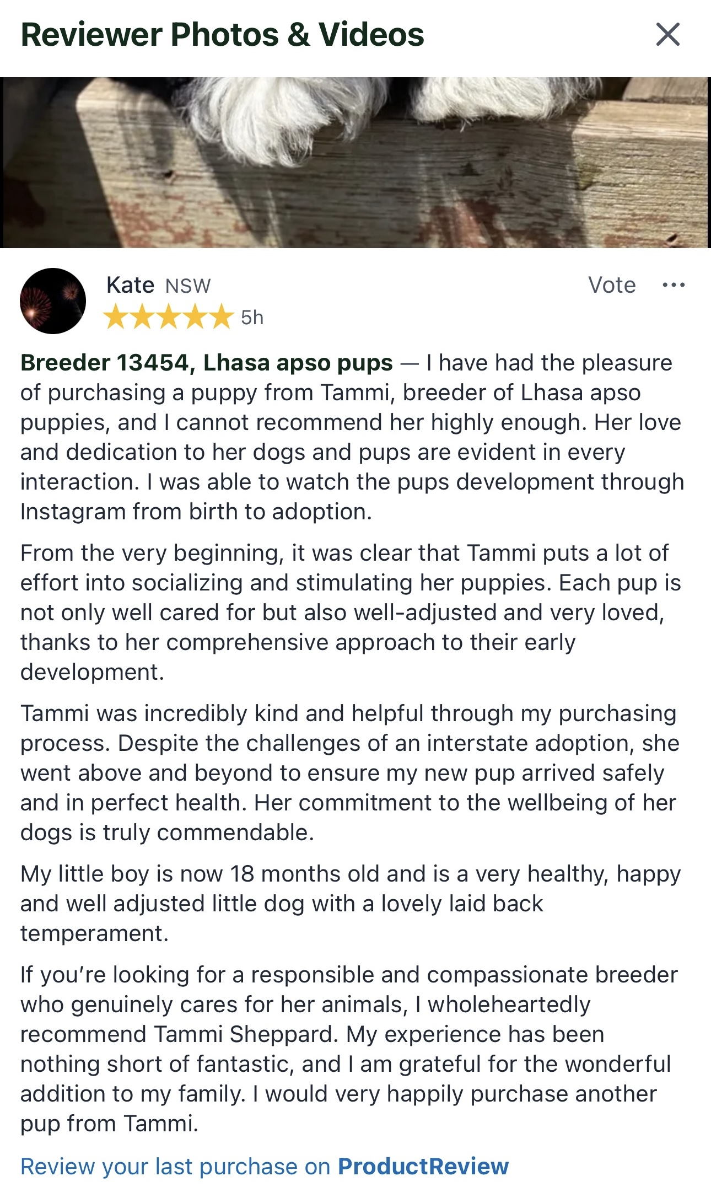This screenshot has height=1187, width=711.
Task: Close the Reviewer Photos & Videos panel
Action: point(668,34)
